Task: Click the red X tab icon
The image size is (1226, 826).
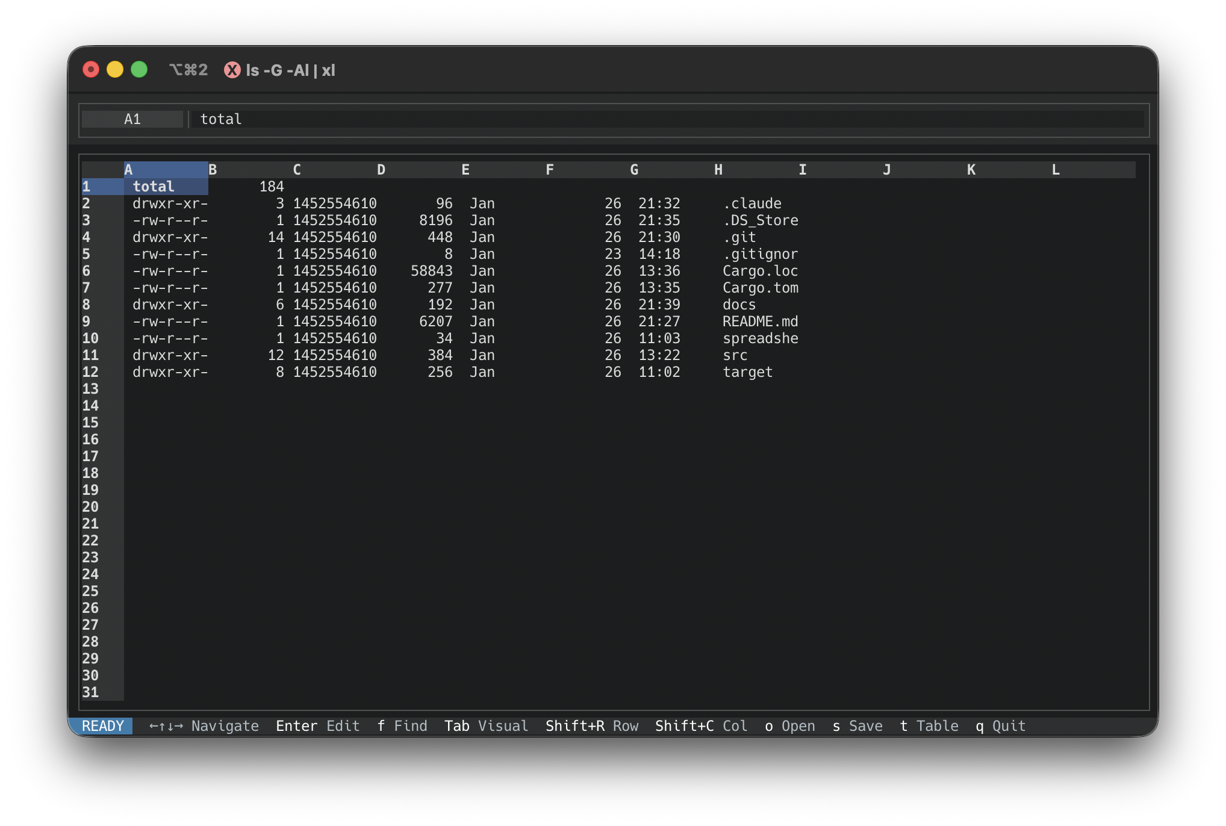Action: pos(232,70)
